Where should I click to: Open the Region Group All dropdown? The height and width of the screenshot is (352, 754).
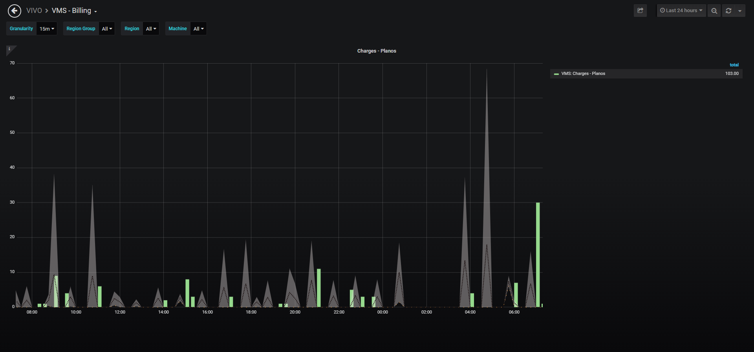click(x=107, y=29)
